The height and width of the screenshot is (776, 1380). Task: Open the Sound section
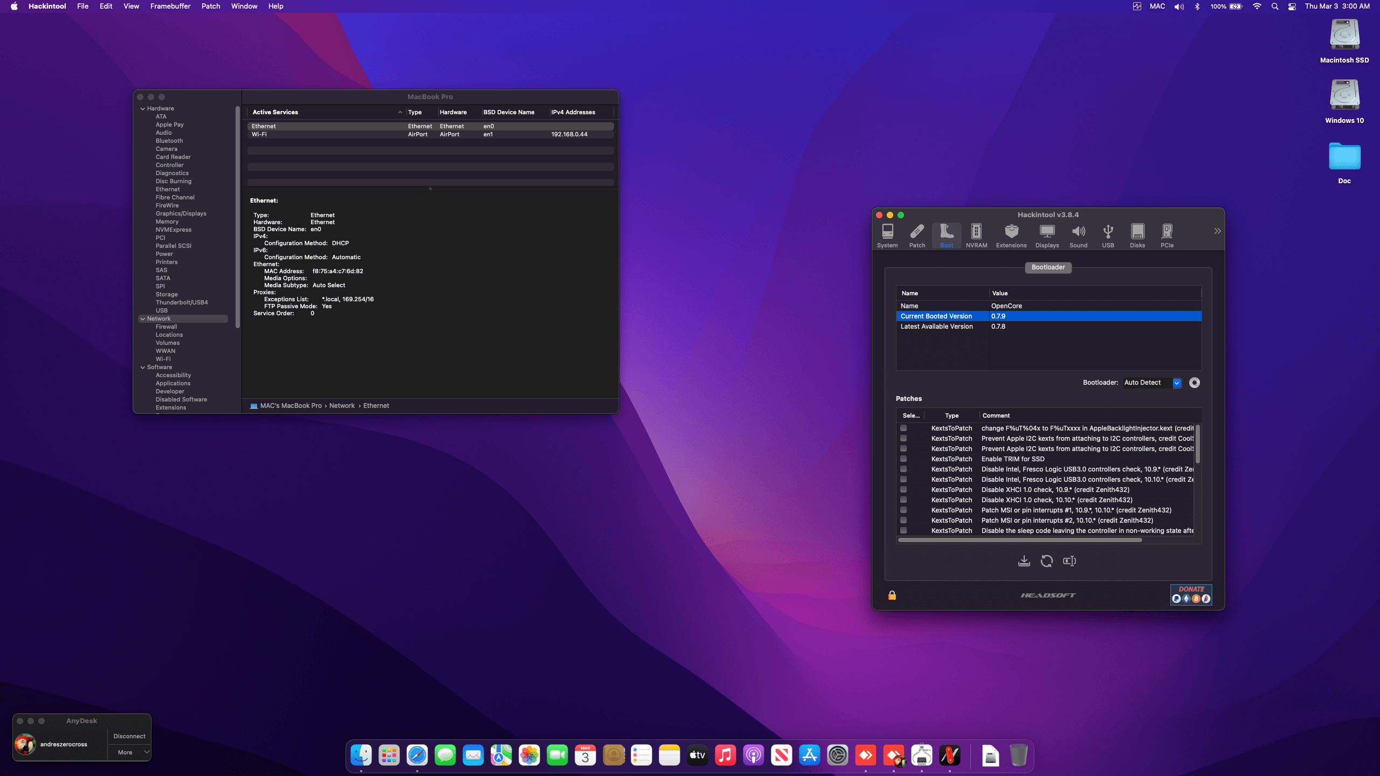click(1078, 235)
